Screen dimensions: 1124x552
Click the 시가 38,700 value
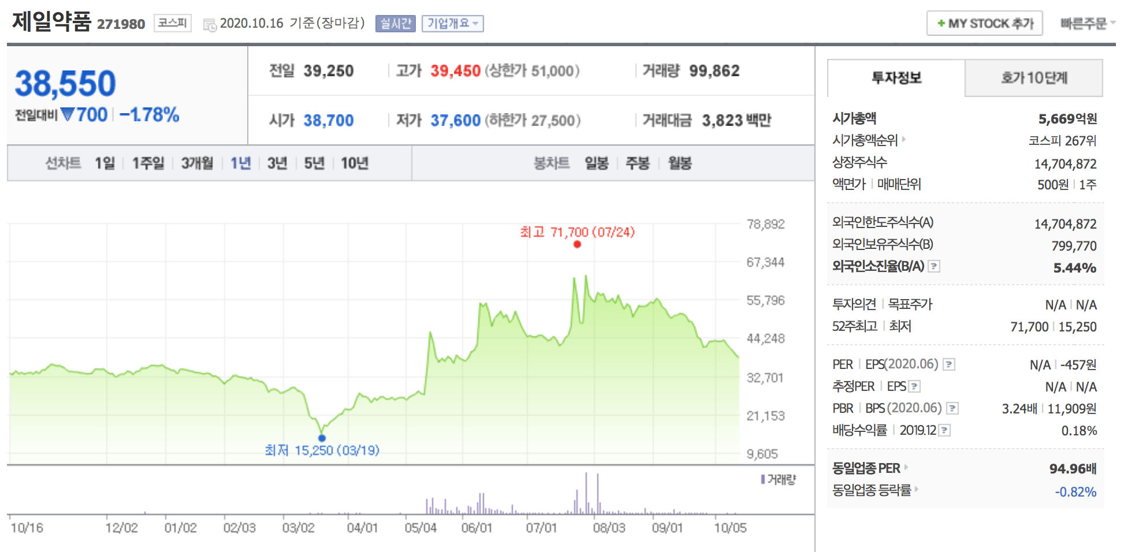329,121
